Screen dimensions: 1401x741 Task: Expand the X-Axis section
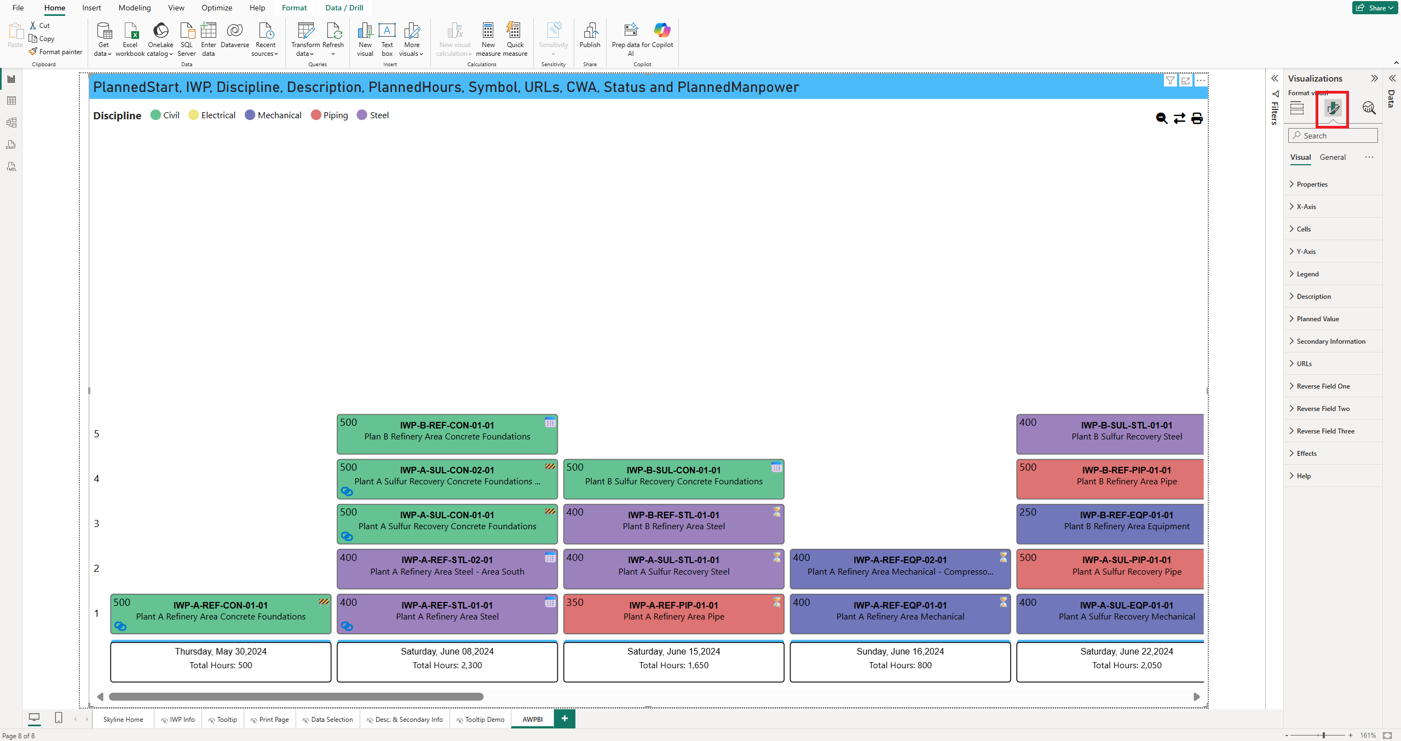(x=1333, y=207)
